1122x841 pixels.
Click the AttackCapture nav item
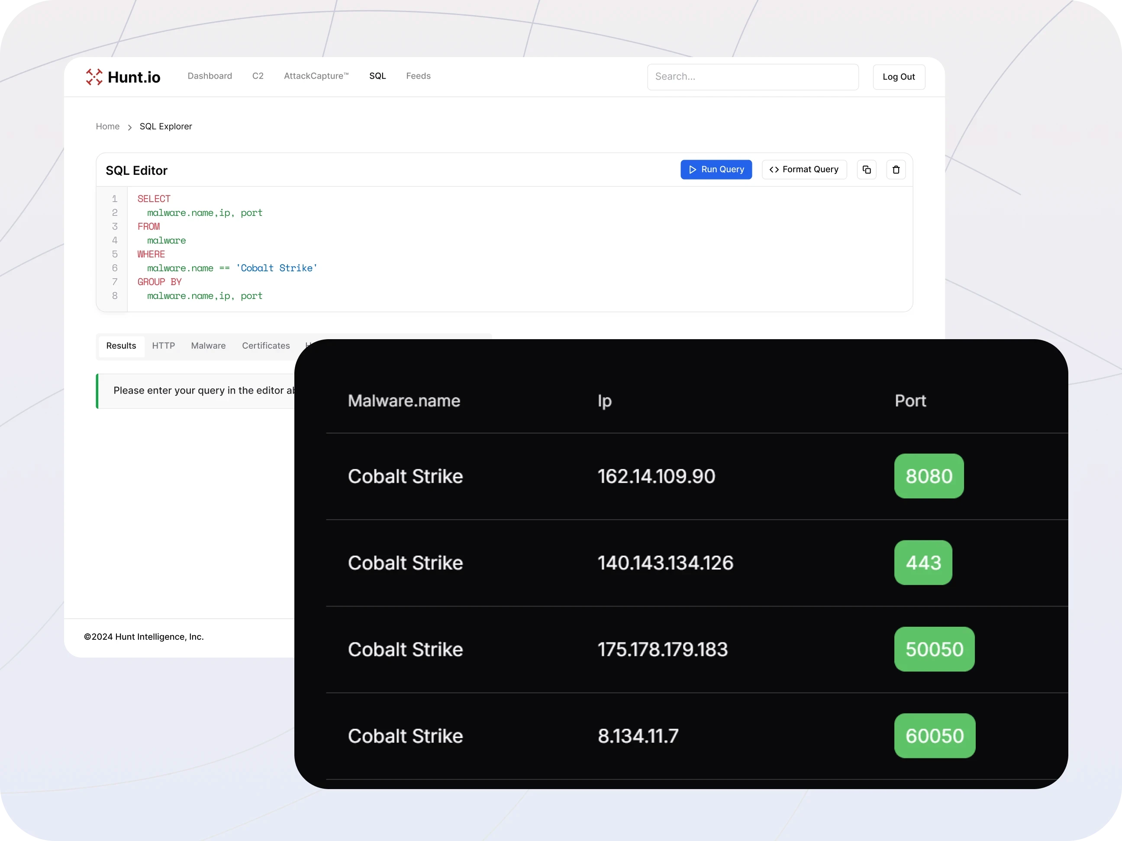(316, 76)
